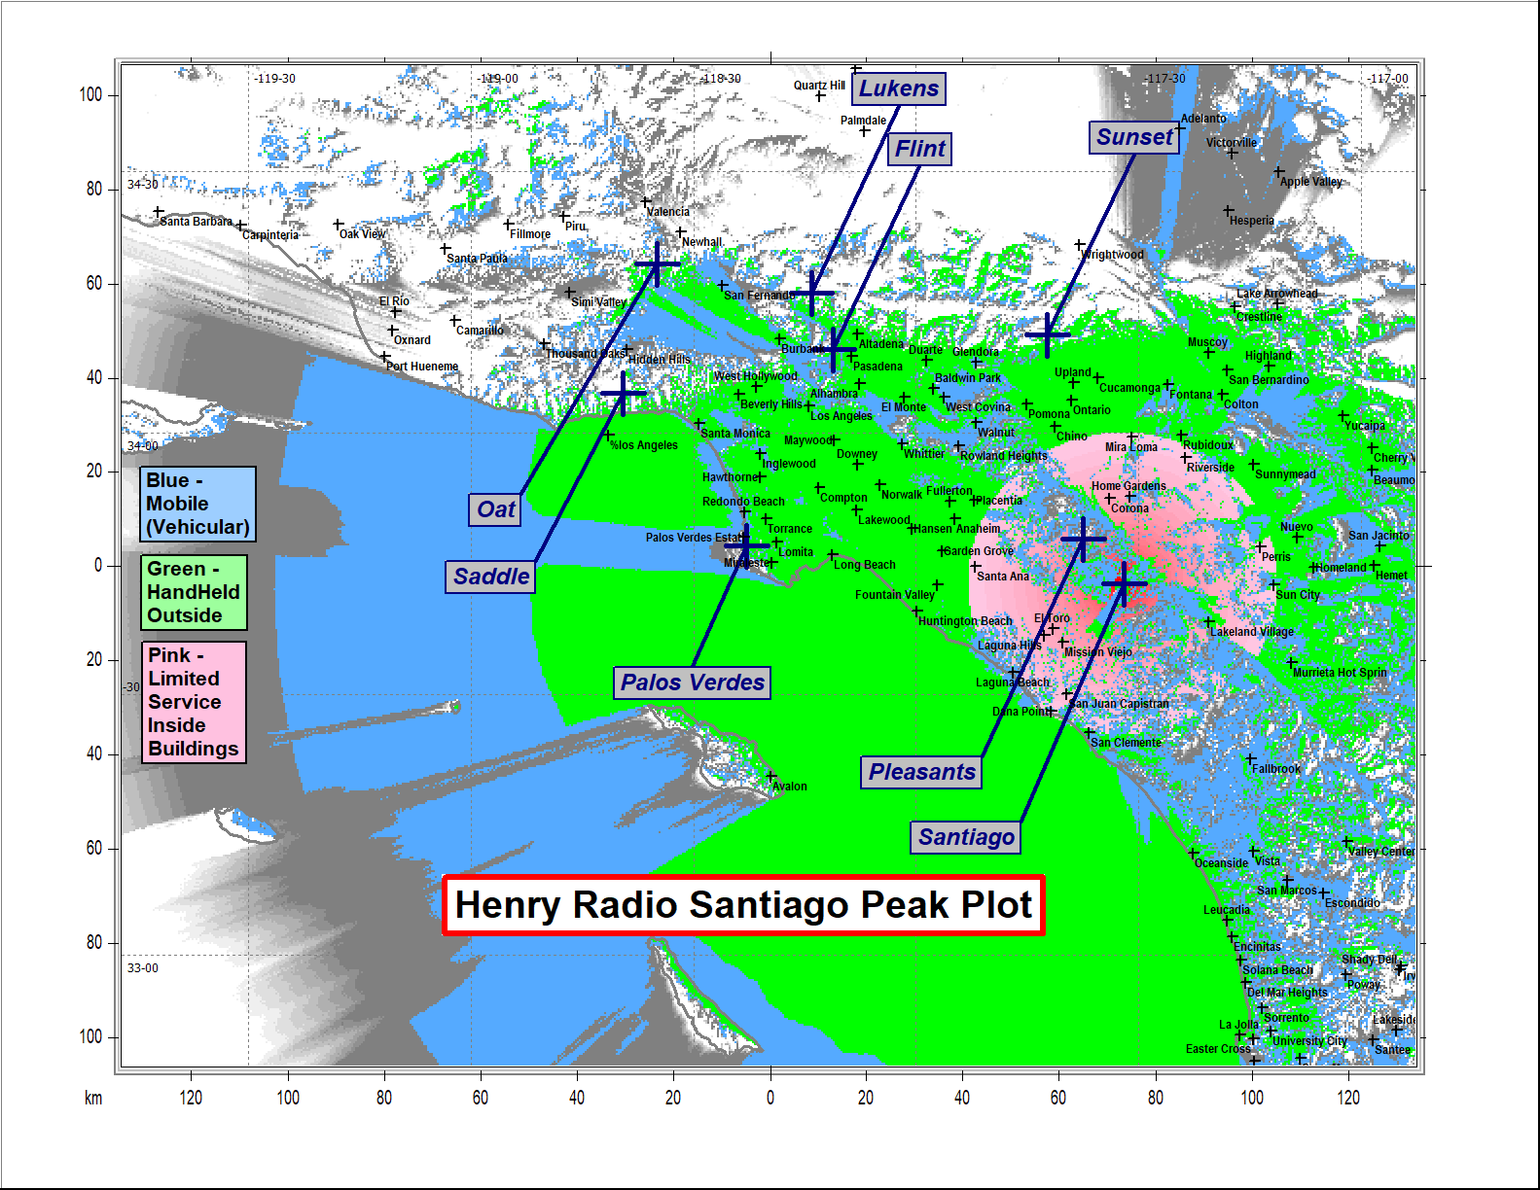
Task: Click the Fillmore city label
Action: click(530, 234)
